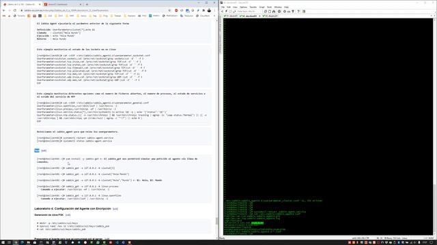437x245 pixels.
Task: Open Edit menu in SecureCRT
Action: [229, 7]
